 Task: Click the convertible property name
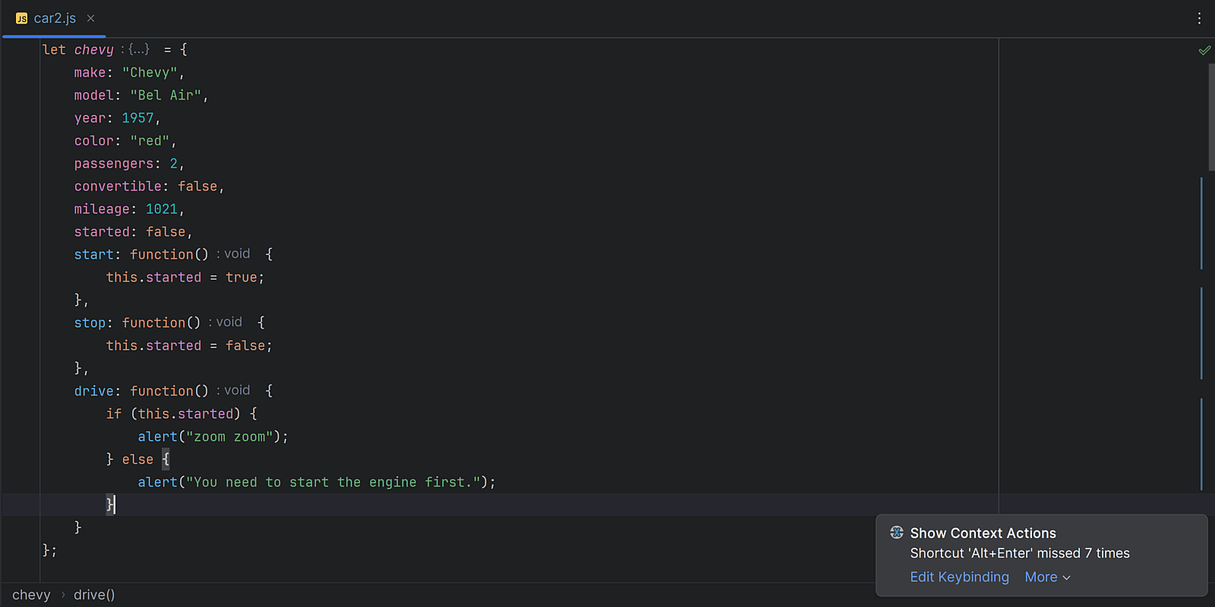[x=118, y=186]
